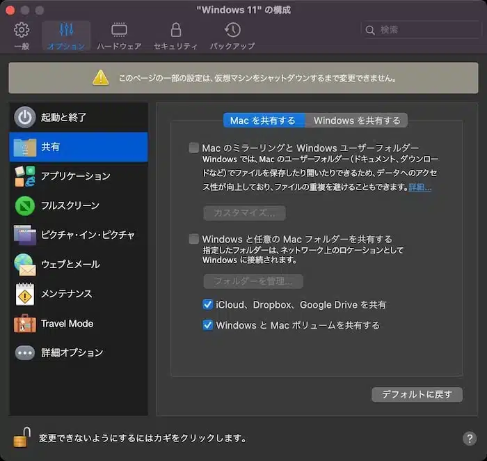This screenshot has width=487, height=461.
Task: Click the unlocked padlock icon at bottom
Action: [22, 437]
